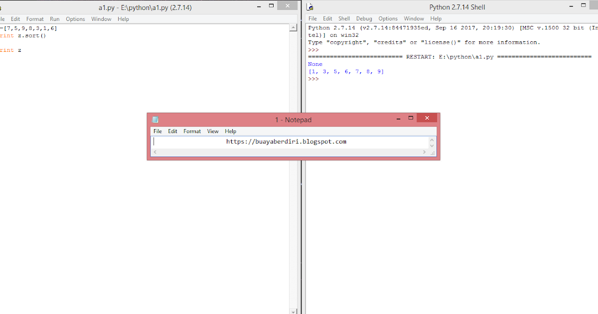This screenshot has width=598, height=314.
Task: Open Notepad's Help menu
Action: (230, 131)
